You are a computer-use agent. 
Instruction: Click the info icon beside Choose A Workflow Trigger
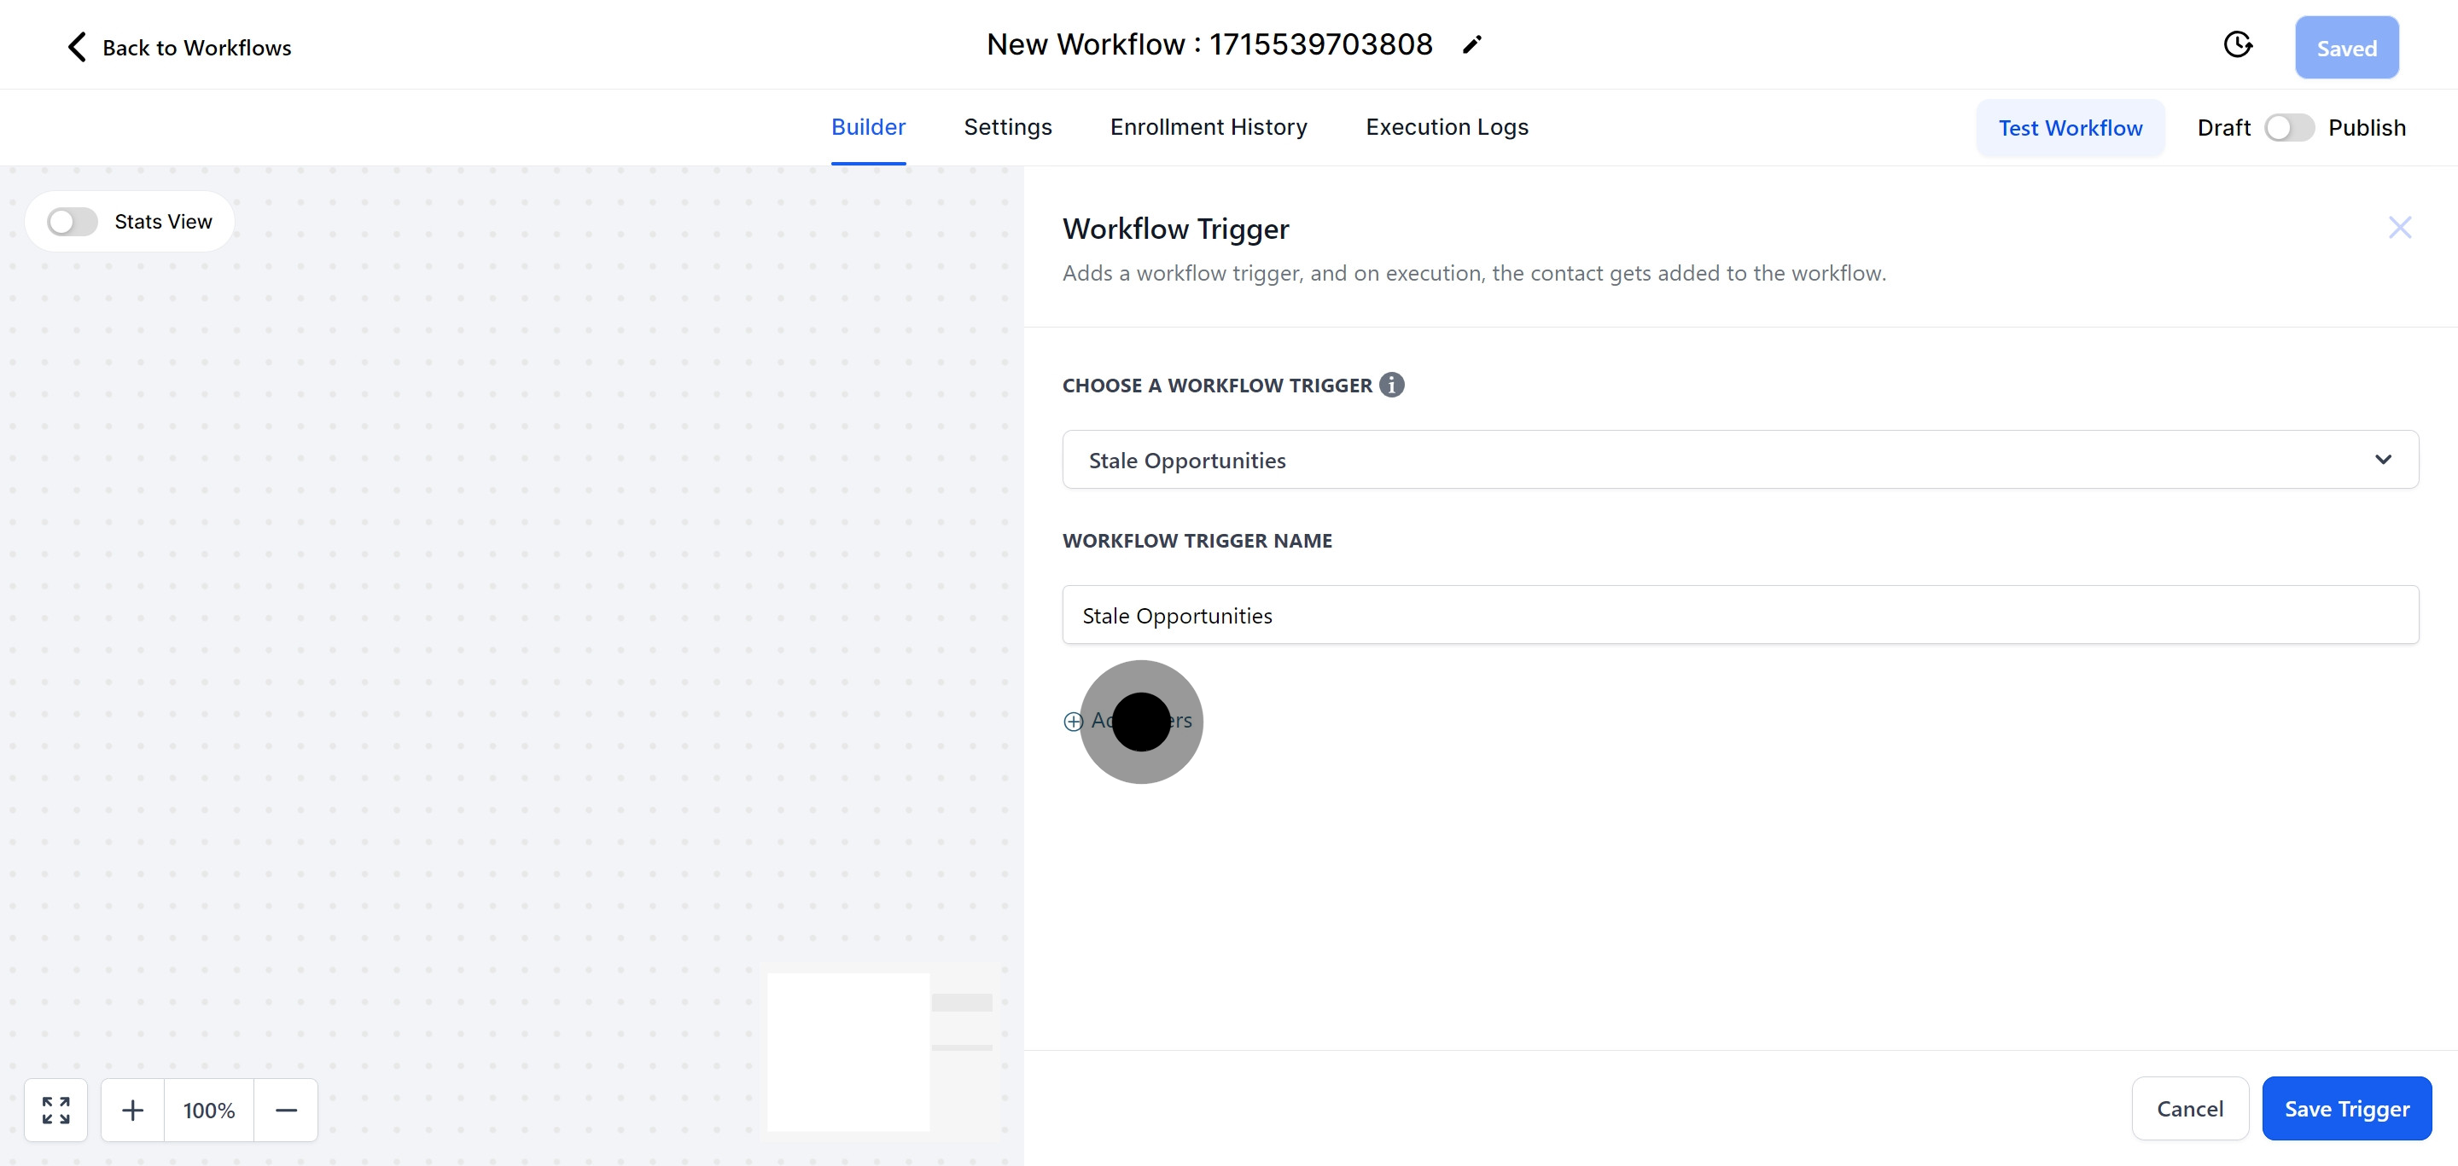1391,384
